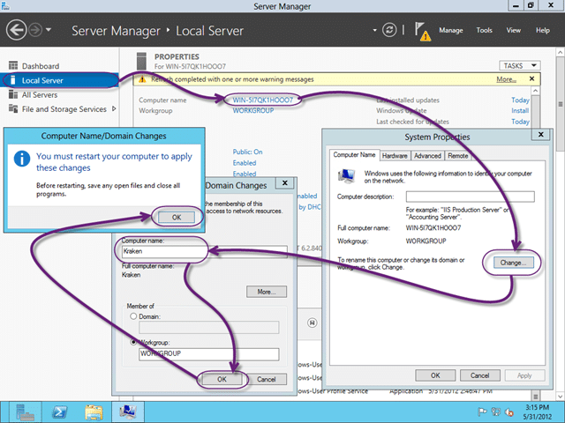Expand File and Storage Services arrow

pos(114,108)
